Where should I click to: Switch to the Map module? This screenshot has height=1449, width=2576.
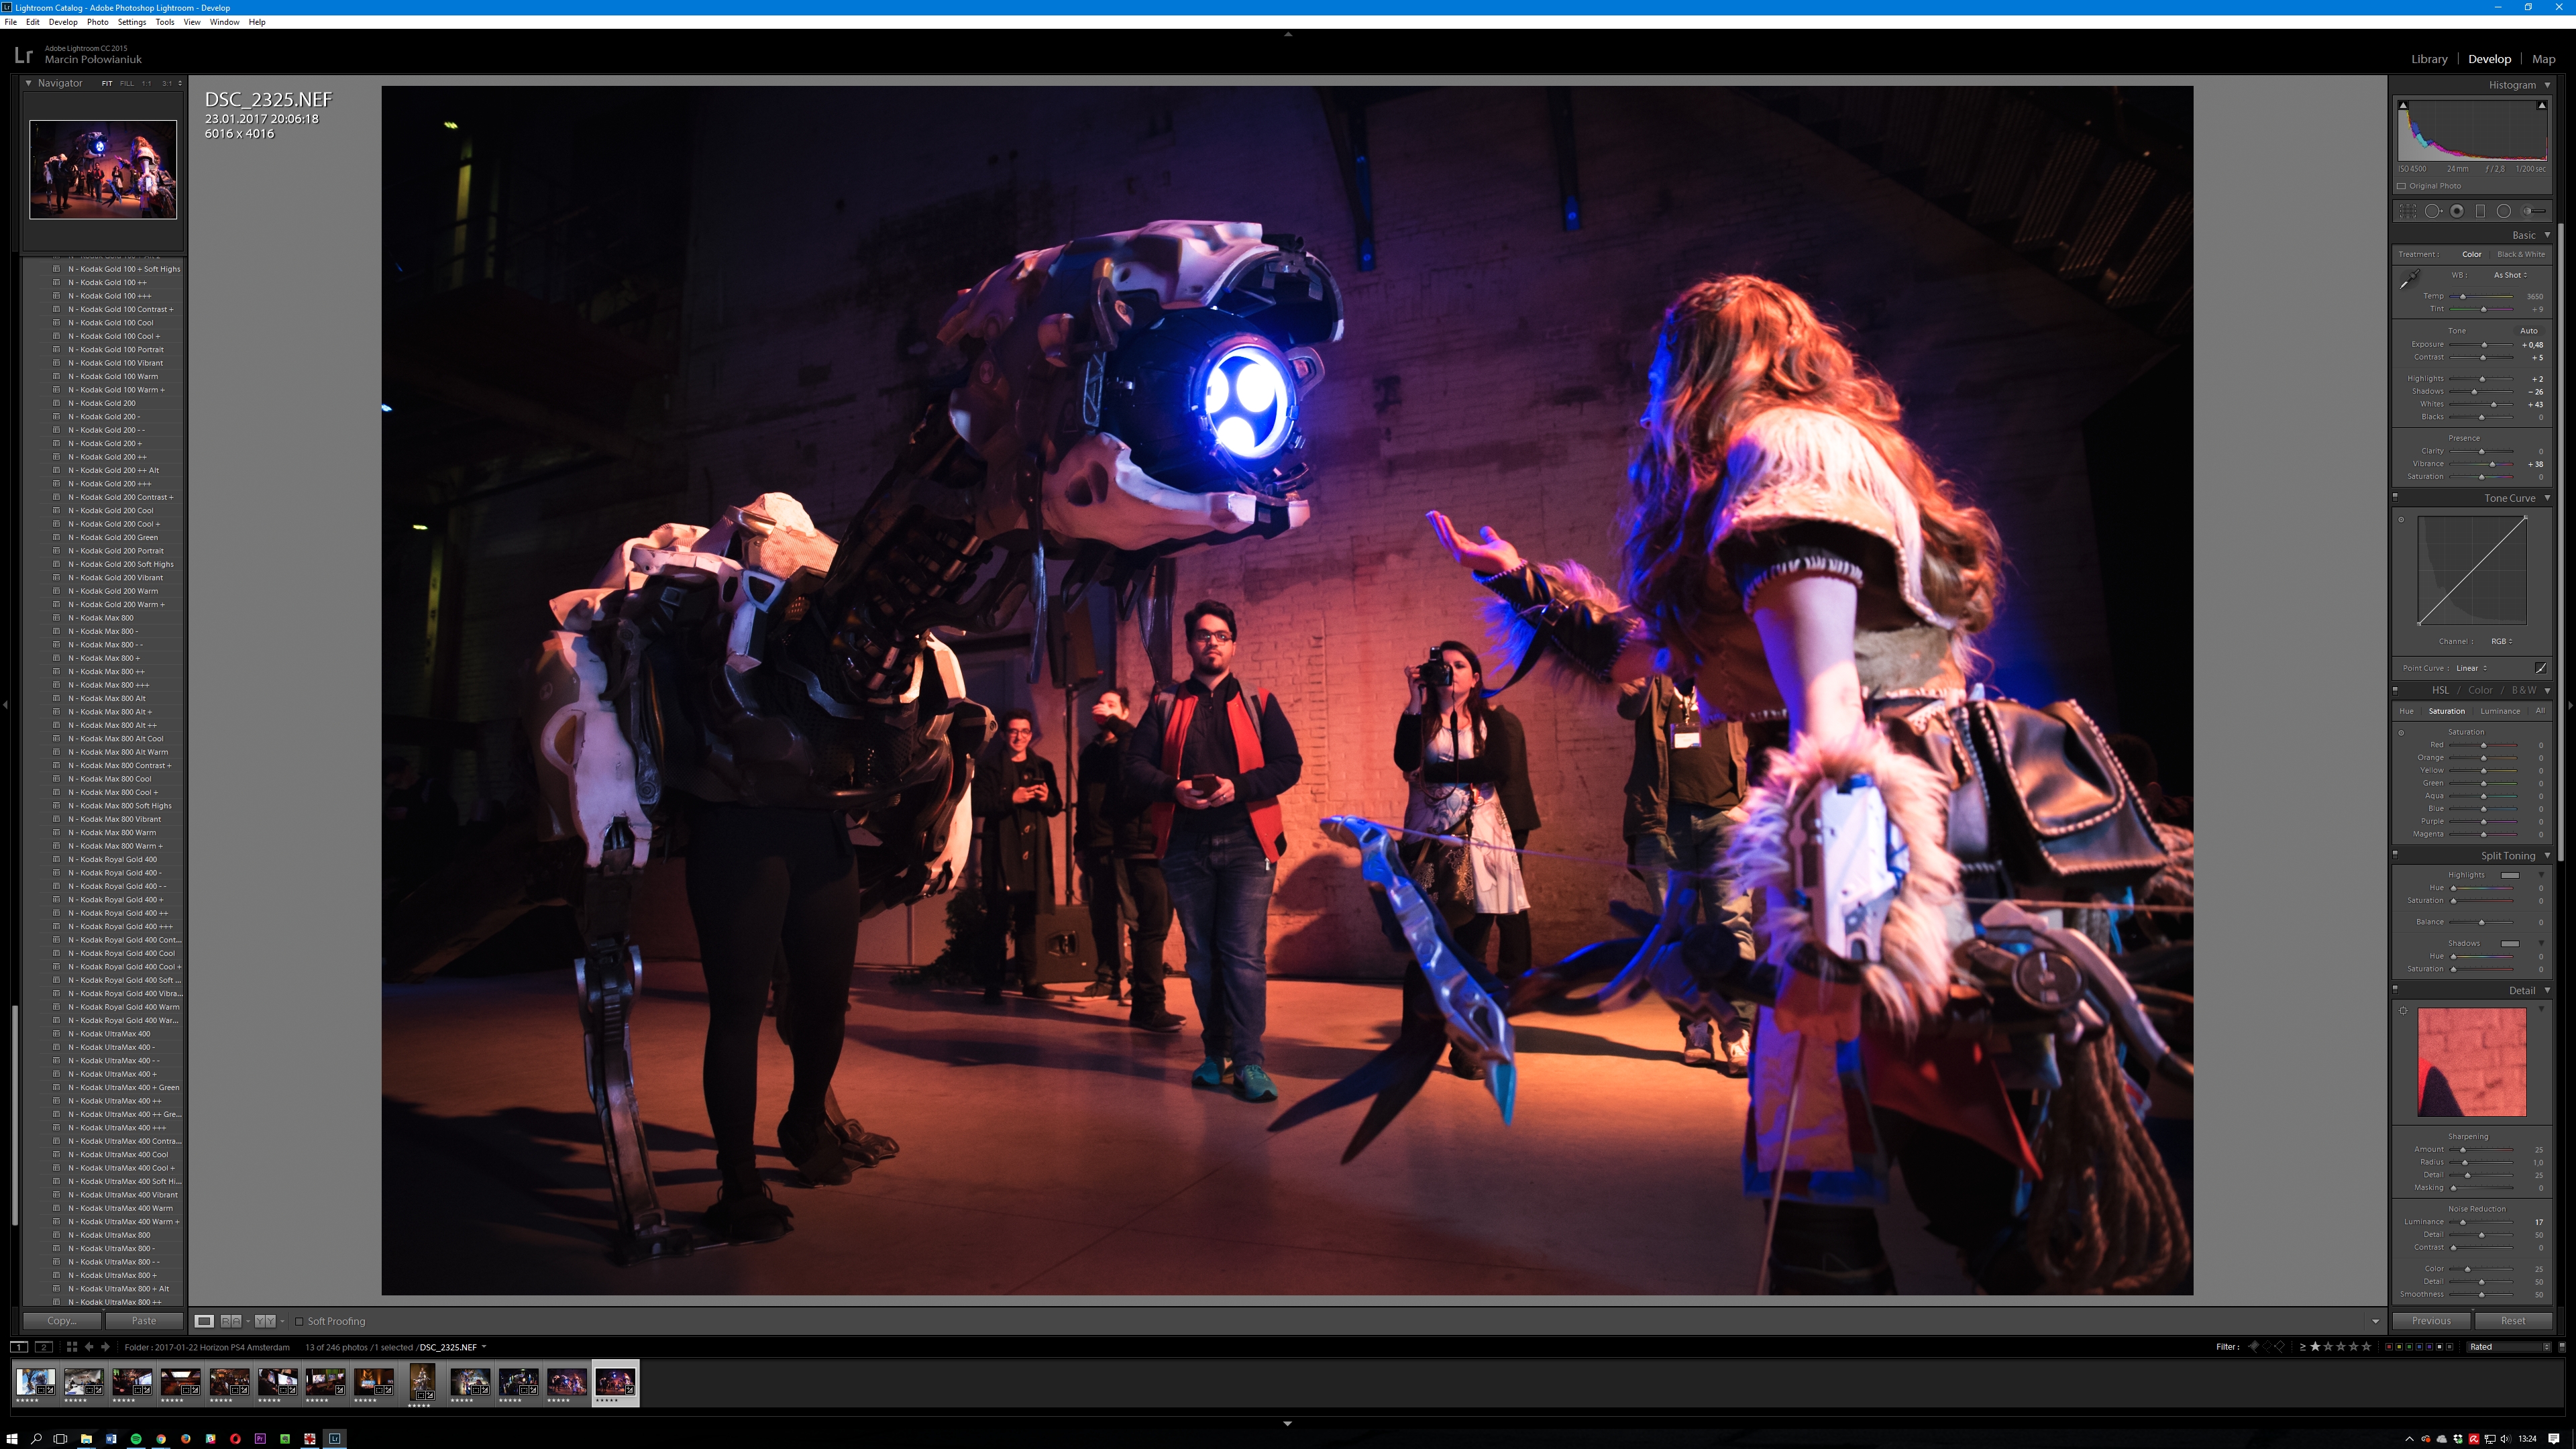(2543, 59)
